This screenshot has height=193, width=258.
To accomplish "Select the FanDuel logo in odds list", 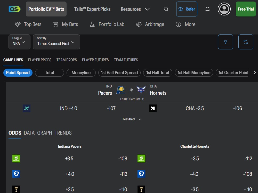I will pos(16,174).
